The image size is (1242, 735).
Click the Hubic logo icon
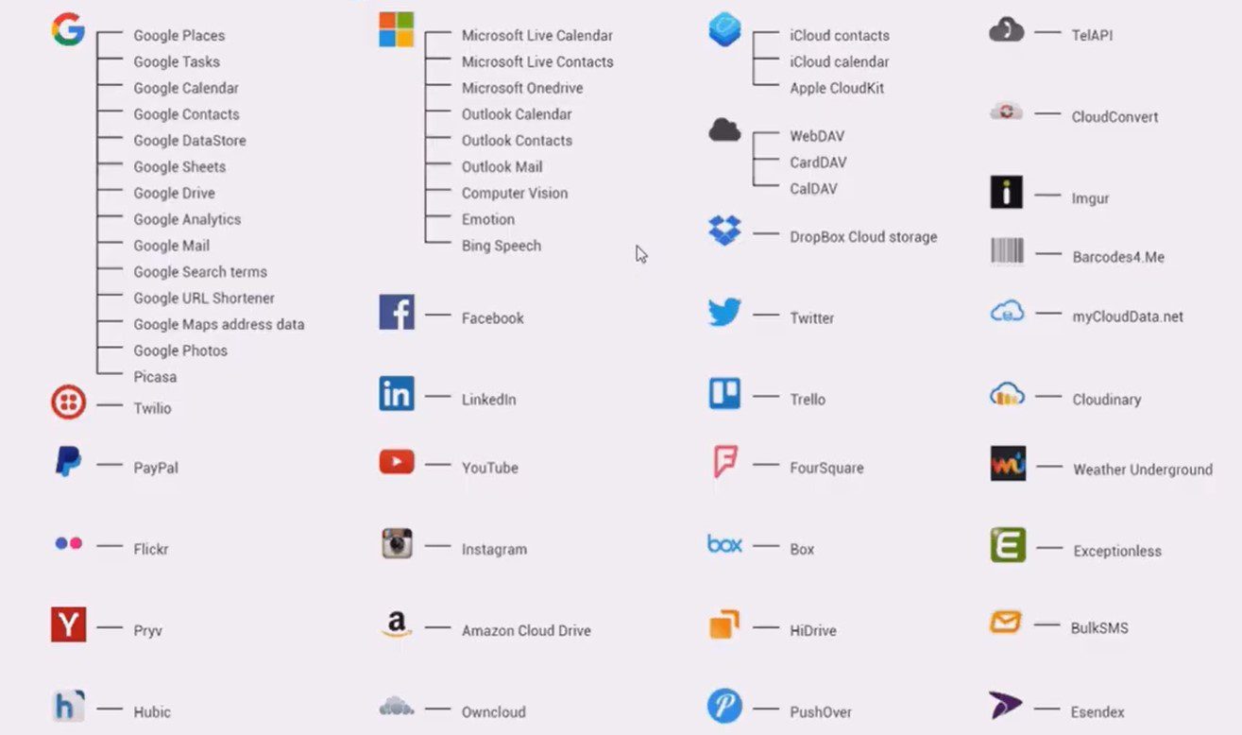pyautogui.click(x=68, y=707)
